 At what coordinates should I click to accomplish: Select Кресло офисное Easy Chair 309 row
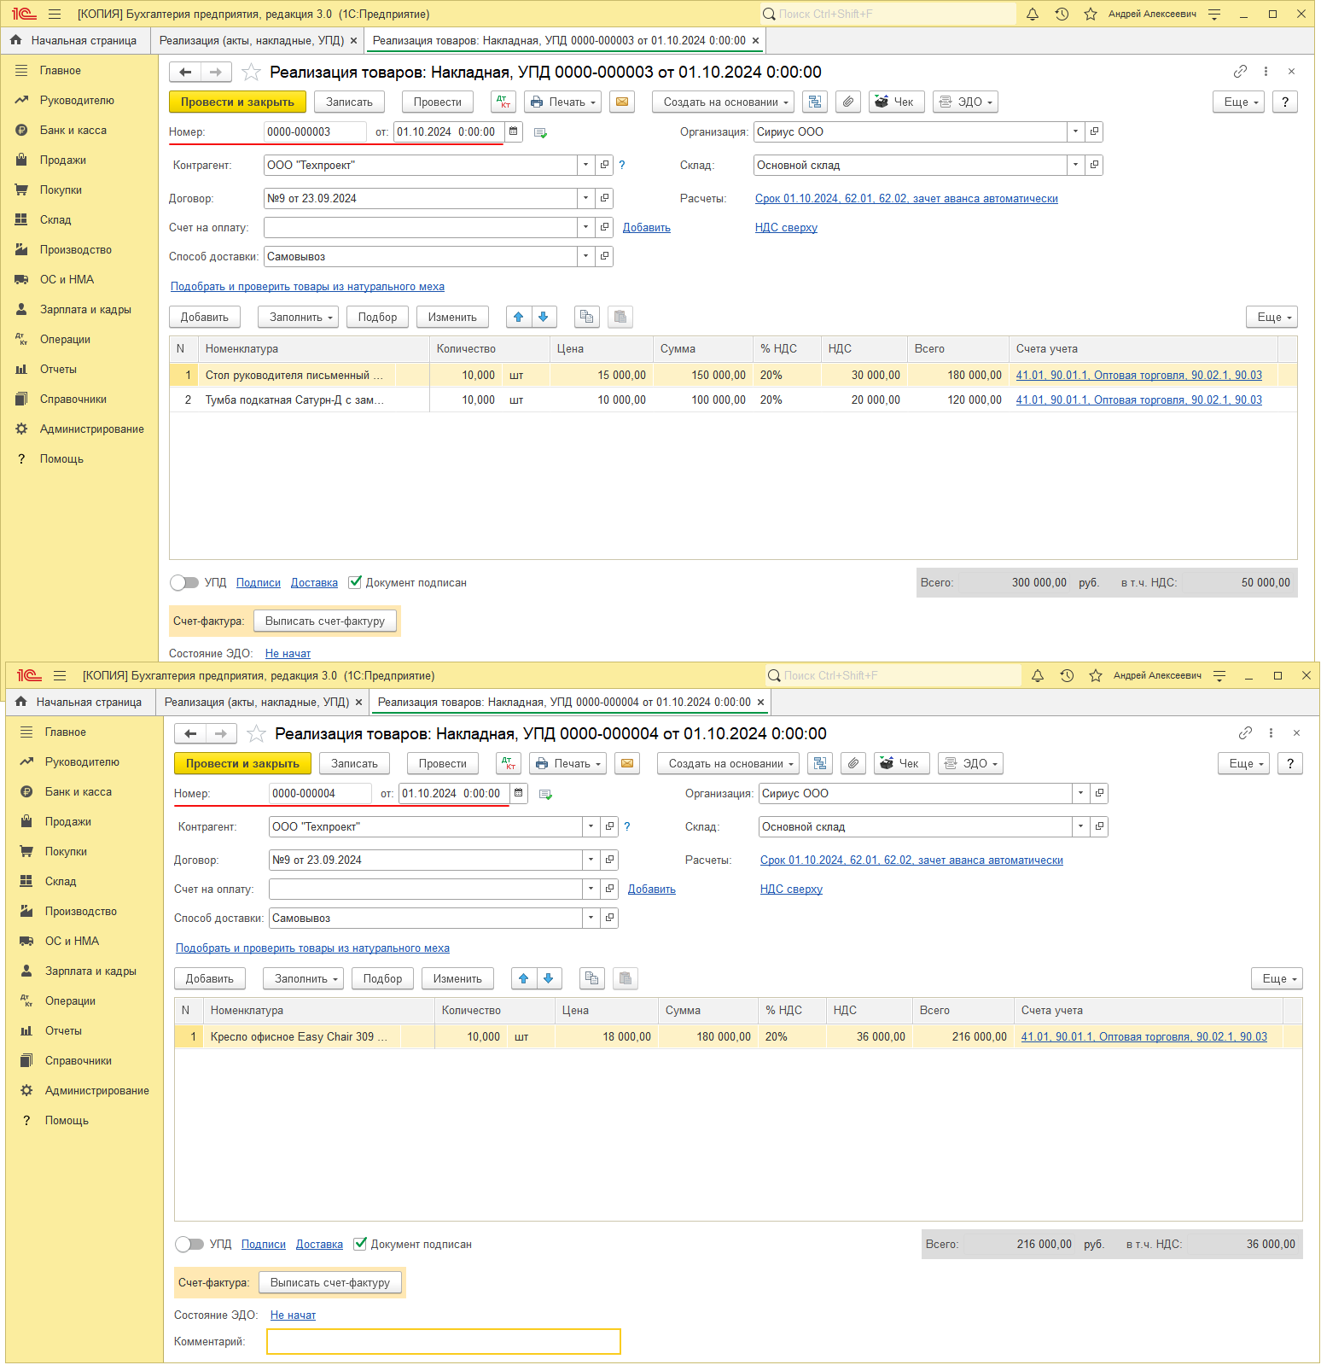point(738,1036)
